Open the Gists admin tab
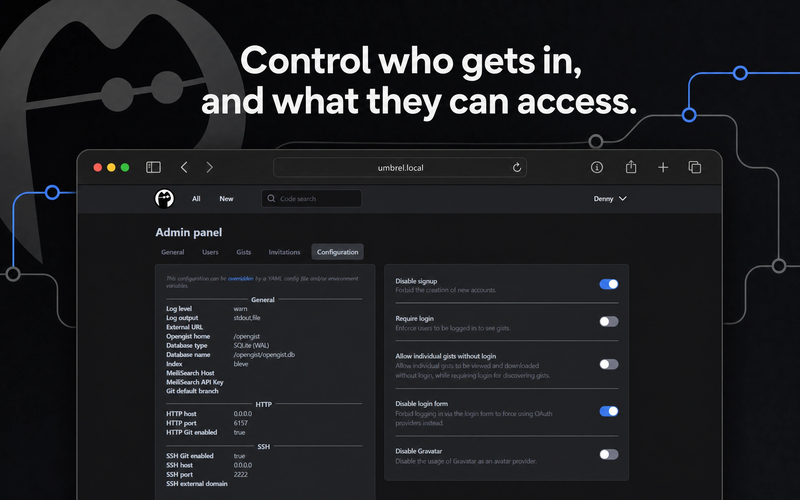 point(244,252)
